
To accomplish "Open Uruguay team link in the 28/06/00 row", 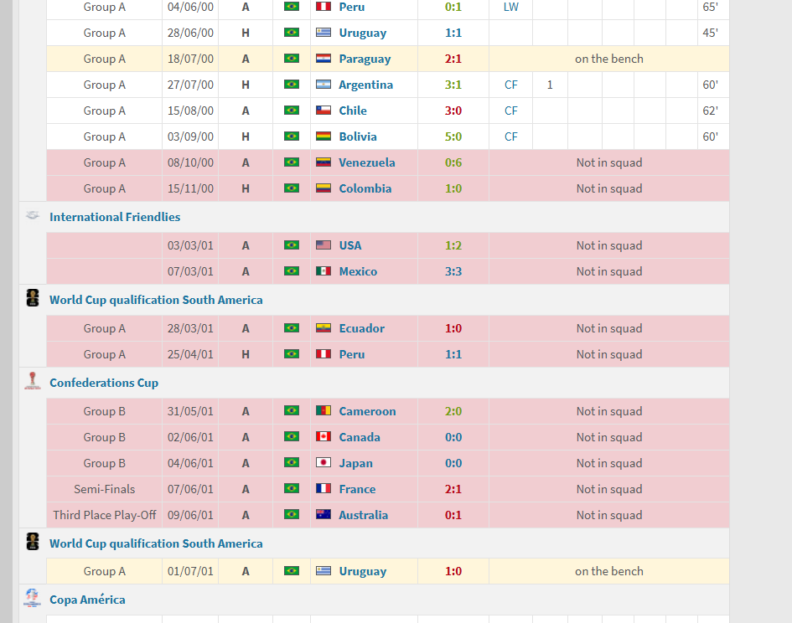I will point(363,33).
